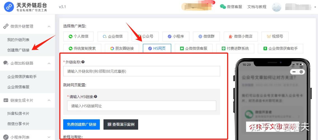Expand 小程序列表 sidebar section
The width and height of the screenshot is (318, 140).
point(49,137)
